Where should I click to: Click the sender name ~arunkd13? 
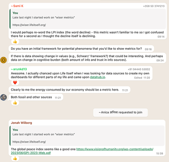pos(19,69)
